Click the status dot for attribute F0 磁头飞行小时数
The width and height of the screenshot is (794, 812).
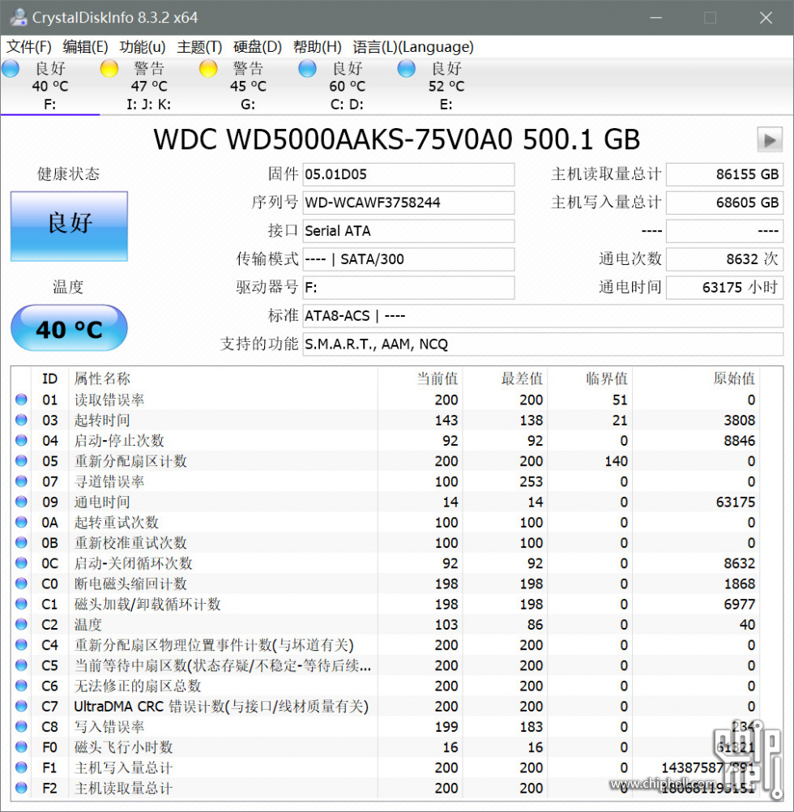21,747
